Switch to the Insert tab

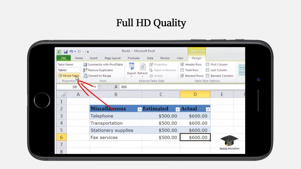tap(94, 58)
